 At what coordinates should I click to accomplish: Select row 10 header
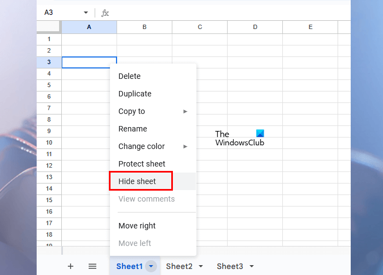click(x=49, y=142)
